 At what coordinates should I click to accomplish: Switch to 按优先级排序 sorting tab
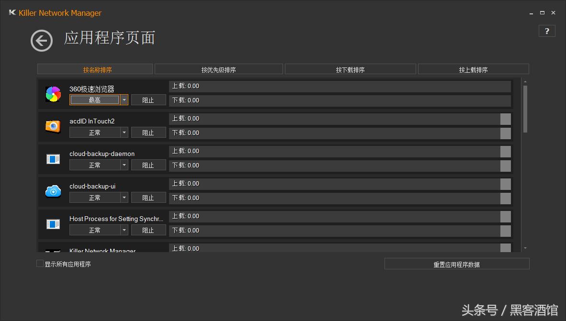pos(219,68)
